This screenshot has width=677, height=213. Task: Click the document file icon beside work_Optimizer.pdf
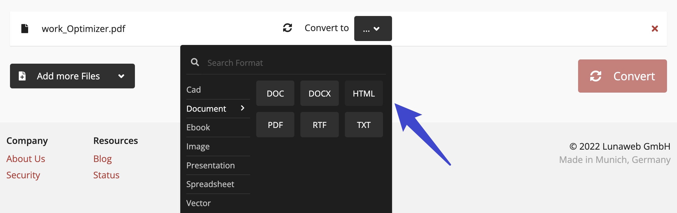coord(25,28)
